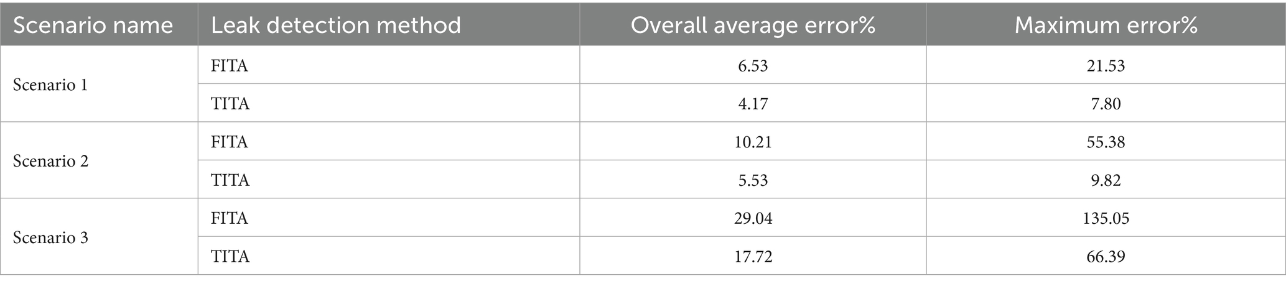The image size is (1286, 286).
Task: Click the 10.21 average error cell
Action: (753, 142)
